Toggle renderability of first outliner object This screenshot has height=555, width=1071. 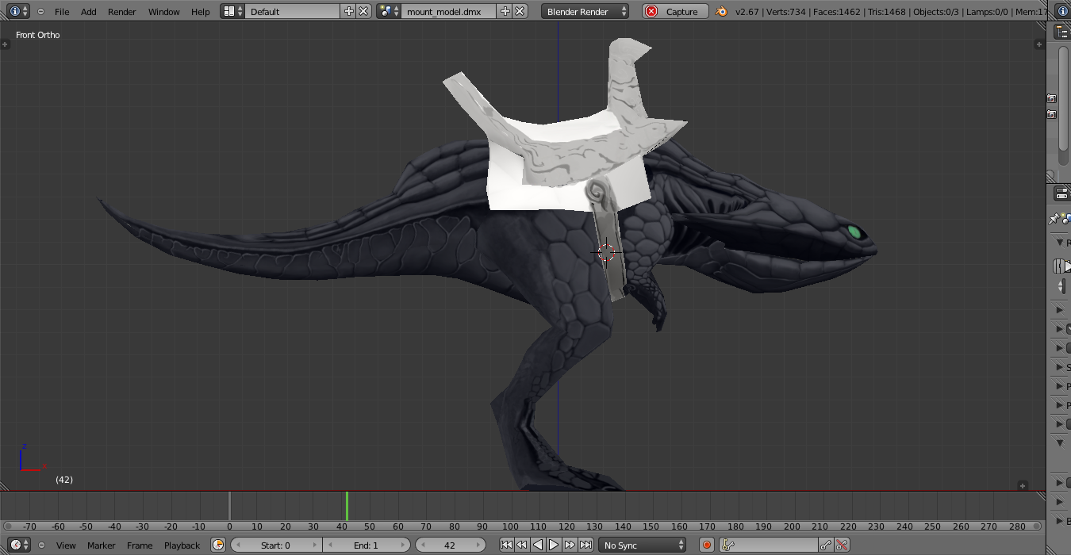tap(1052, 98)
